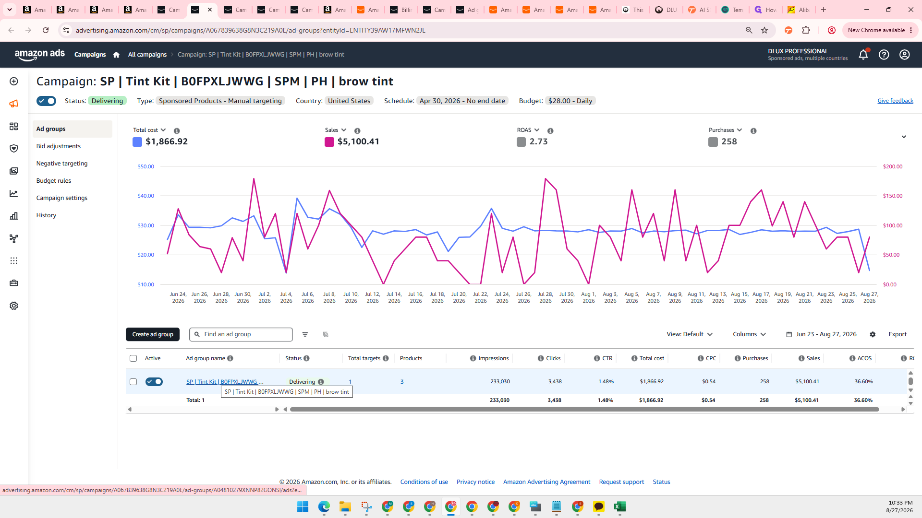Click the New Chrome available button

click(880, 30)
